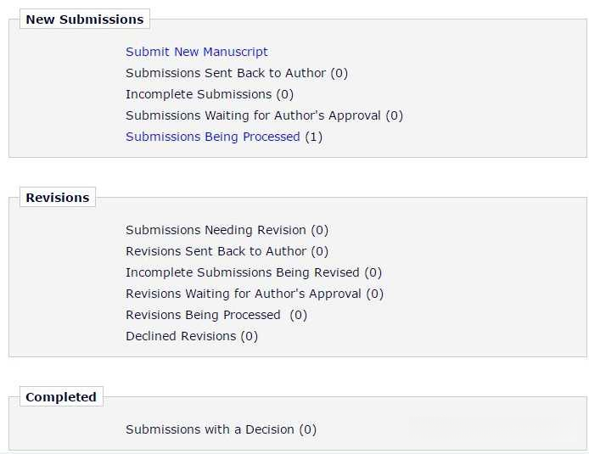The width and height of the screenshot is (589, 454).
Task: Click the Incomplete Submissions entry
Action: (199, 94)
